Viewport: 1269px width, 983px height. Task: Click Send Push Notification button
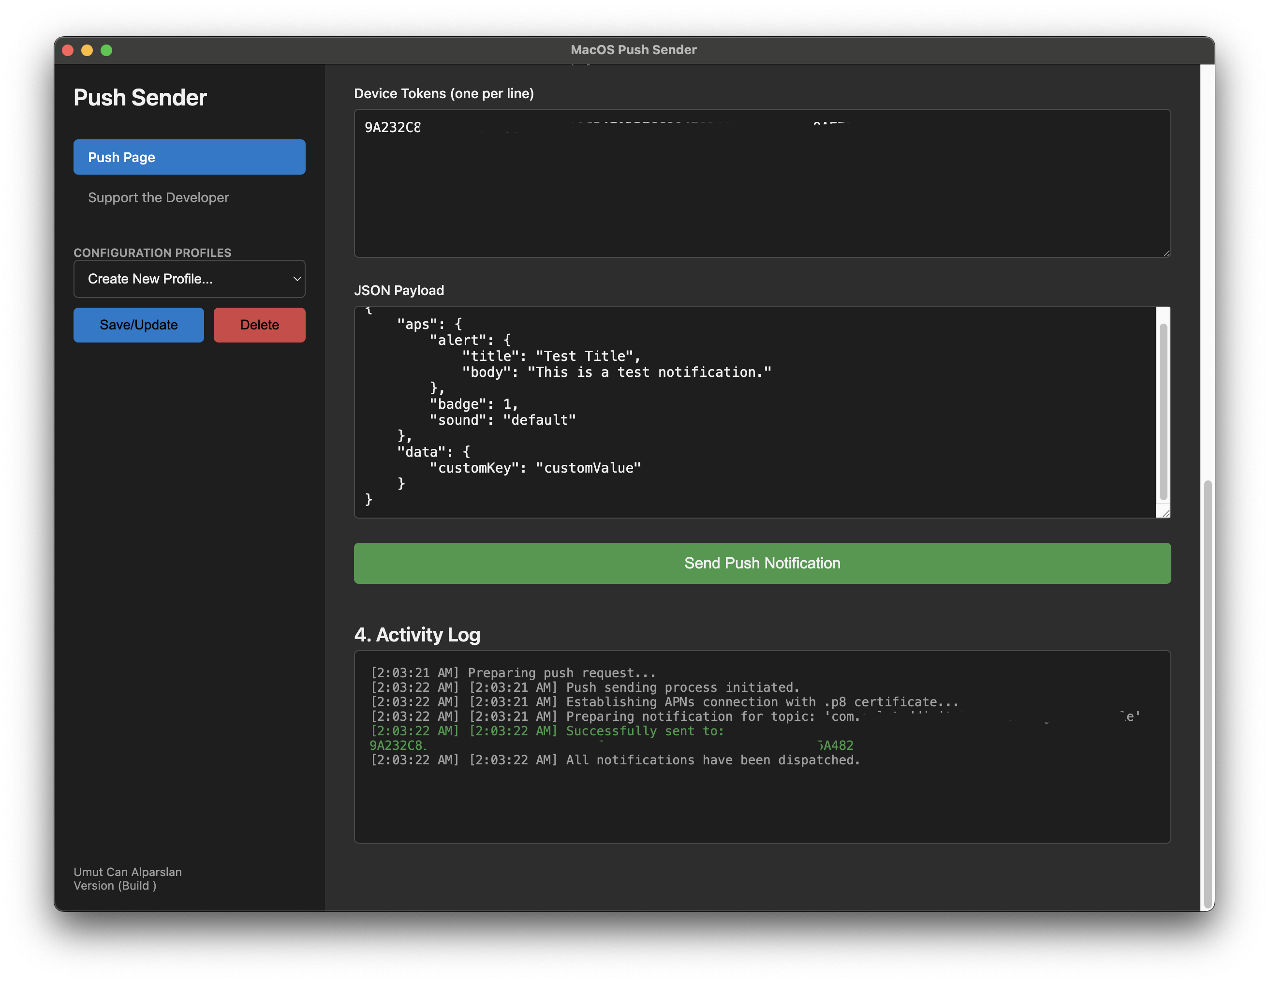tap(762, 563)
